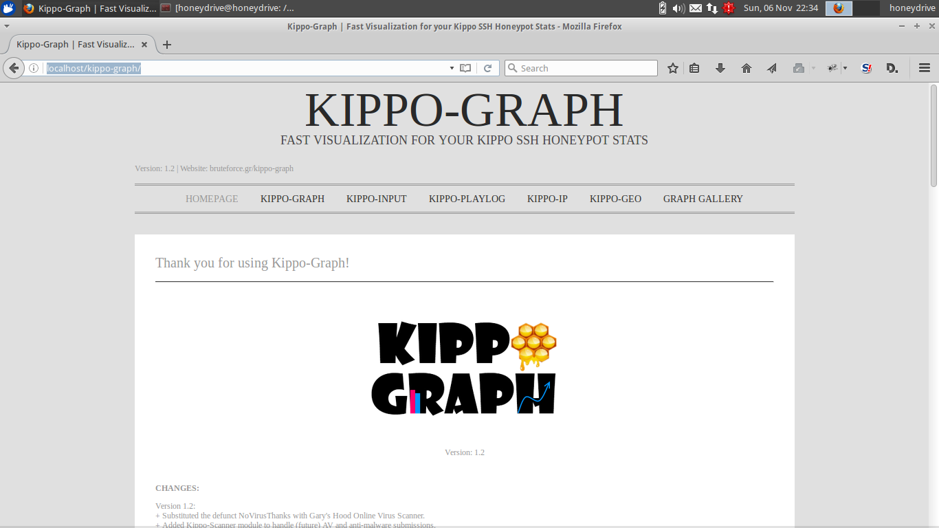The height and width of the screenshot is (528, 939).
Task: Open the Downloads arrow icon
Action: pyautogui.click(x=720, y=68)
